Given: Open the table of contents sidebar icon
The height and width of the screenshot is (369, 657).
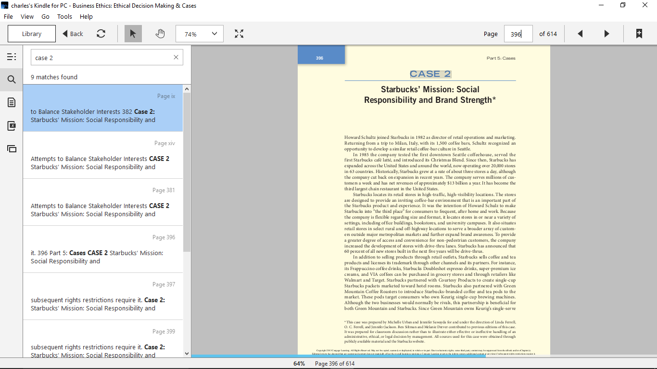Looking at the screenshot, I should [x=12, y=57].
